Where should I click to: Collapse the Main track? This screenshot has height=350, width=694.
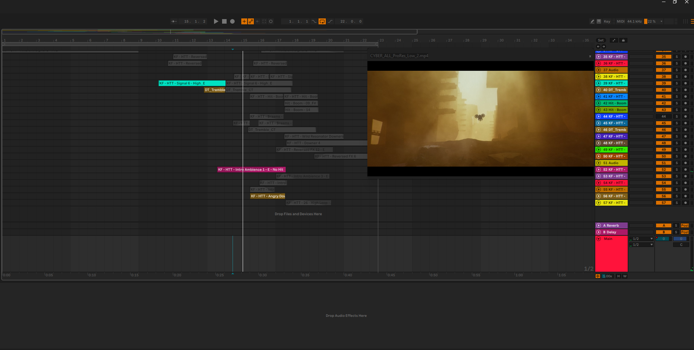tap(599, 239)
